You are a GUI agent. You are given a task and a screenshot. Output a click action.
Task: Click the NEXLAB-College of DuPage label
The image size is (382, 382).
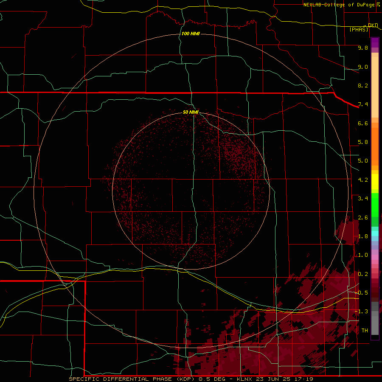click(339, 5)
